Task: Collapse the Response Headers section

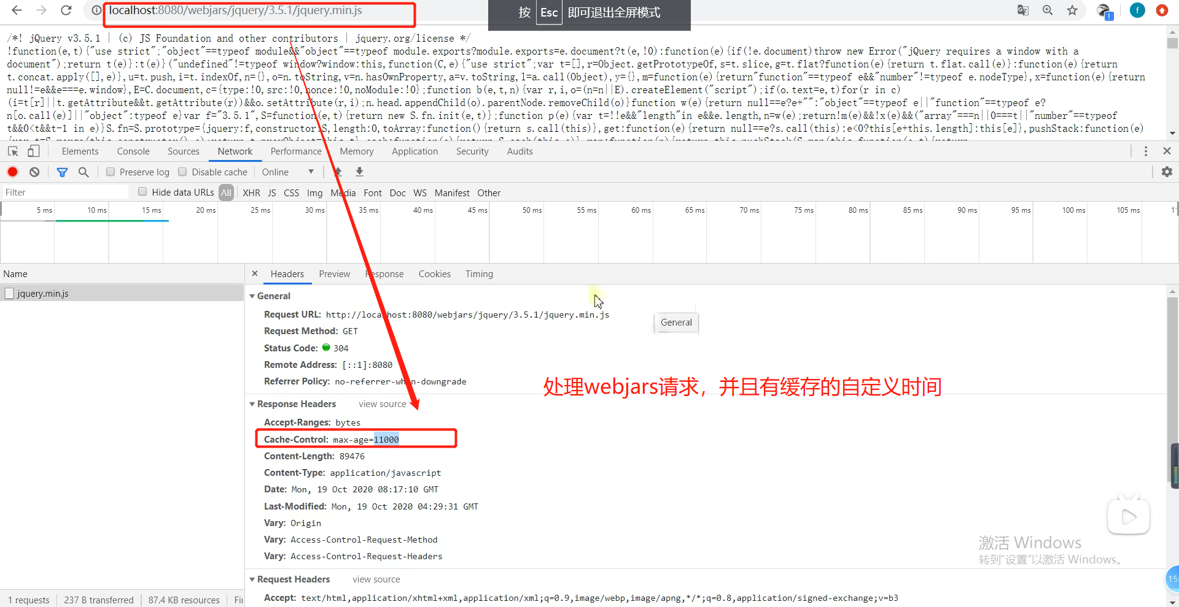Action: 252,404
